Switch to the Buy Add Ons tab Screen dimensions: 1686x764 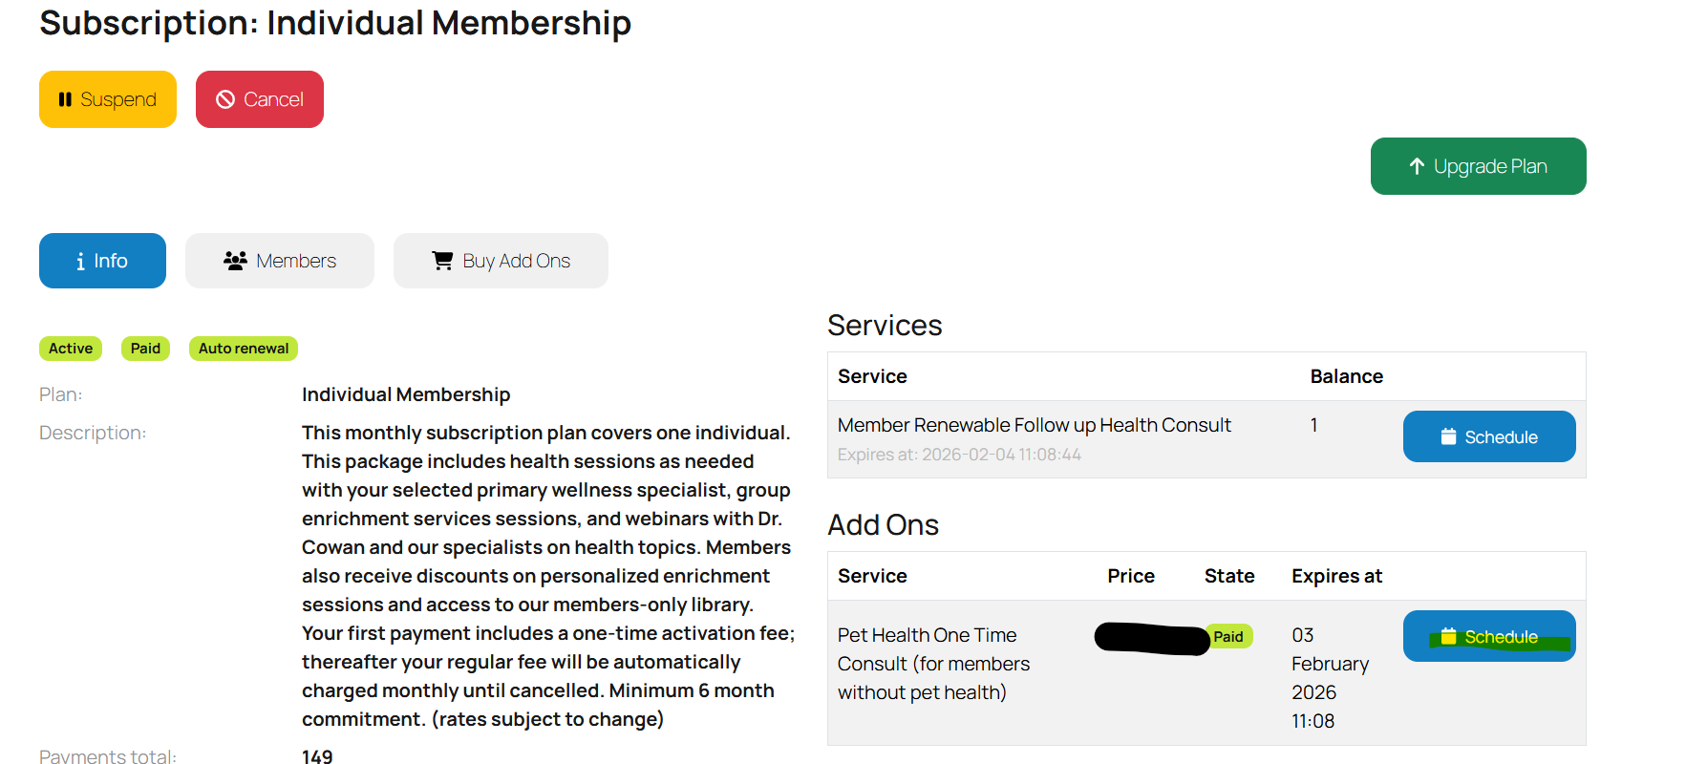click(x=501, y=261)
